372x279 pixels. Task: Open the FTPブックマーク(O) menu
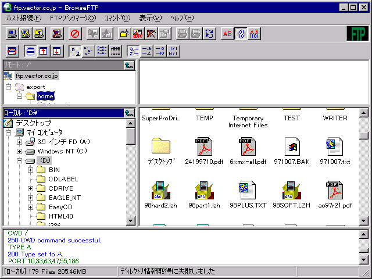(73, 18)
